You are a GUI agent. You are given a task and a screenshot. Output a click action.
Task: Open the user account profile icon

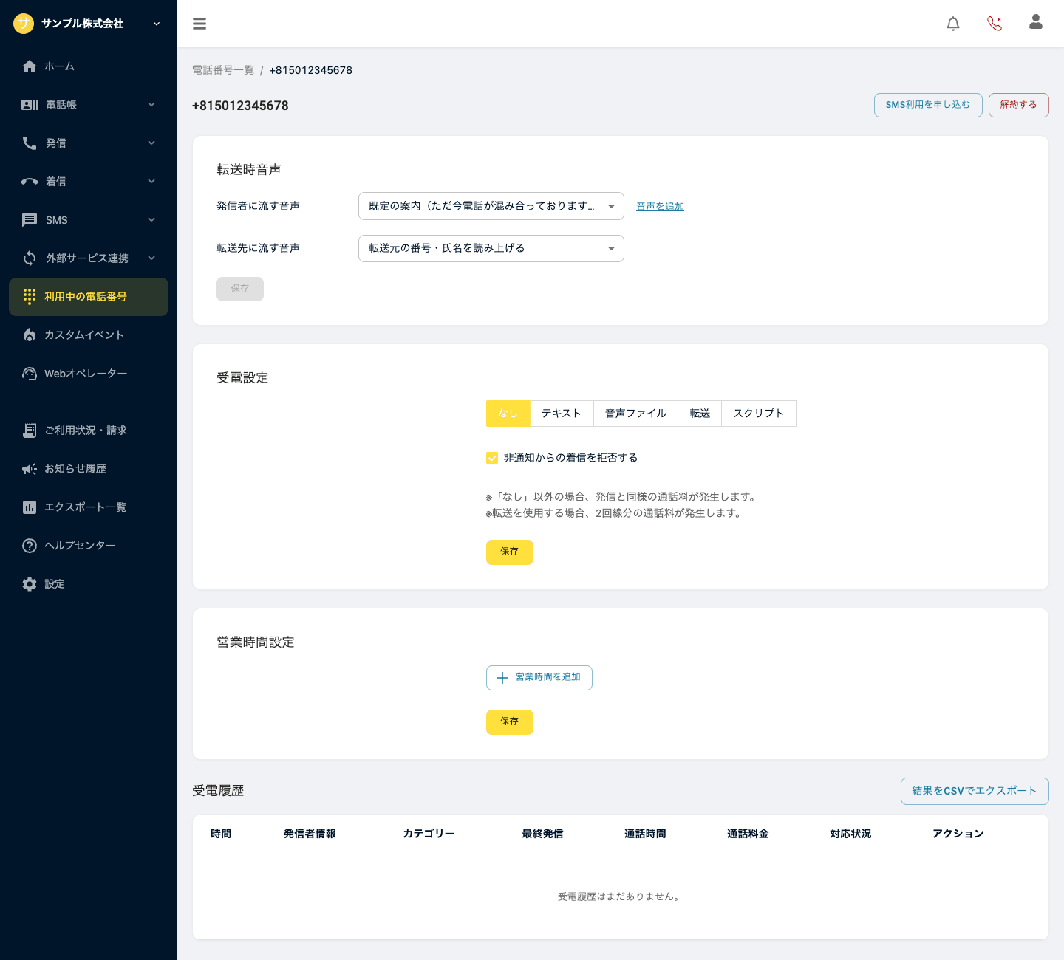[x=1036, y=22]
